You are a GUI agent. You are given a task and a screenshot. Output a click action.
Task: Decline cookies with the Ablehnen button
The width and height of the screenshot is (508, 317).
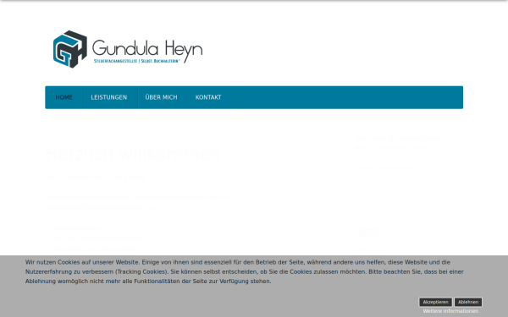(468, 302)
